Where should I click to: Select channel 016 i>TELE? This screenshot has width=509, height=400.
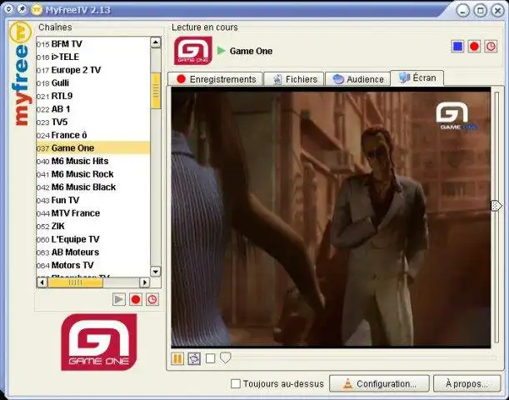[92, 57]
